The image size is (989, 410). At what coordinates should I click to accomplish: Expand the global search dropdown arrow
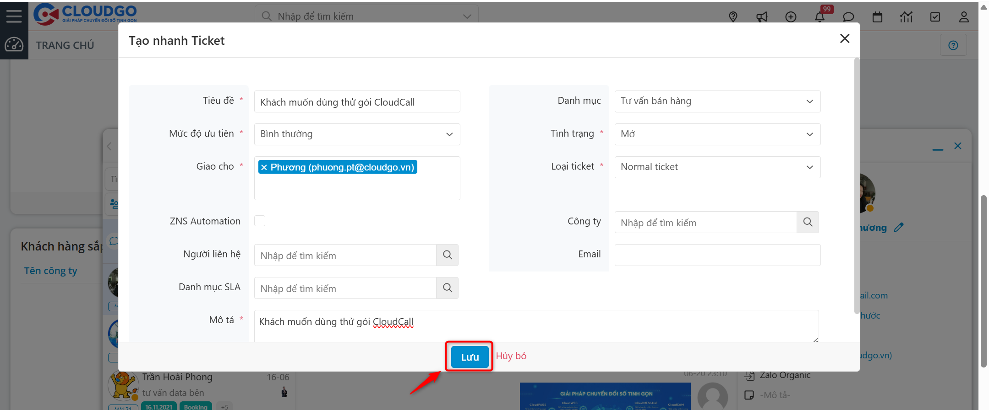coord(467,16)
